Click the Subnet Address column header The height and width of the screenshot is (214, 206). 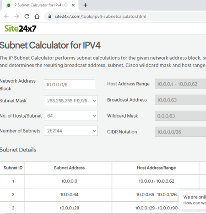point(69,168)
